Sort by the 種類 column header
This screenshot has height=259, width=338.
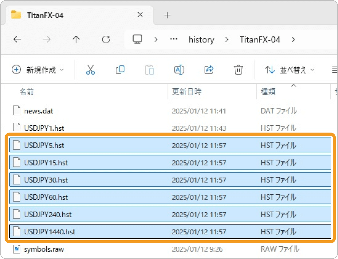(268, 92)
